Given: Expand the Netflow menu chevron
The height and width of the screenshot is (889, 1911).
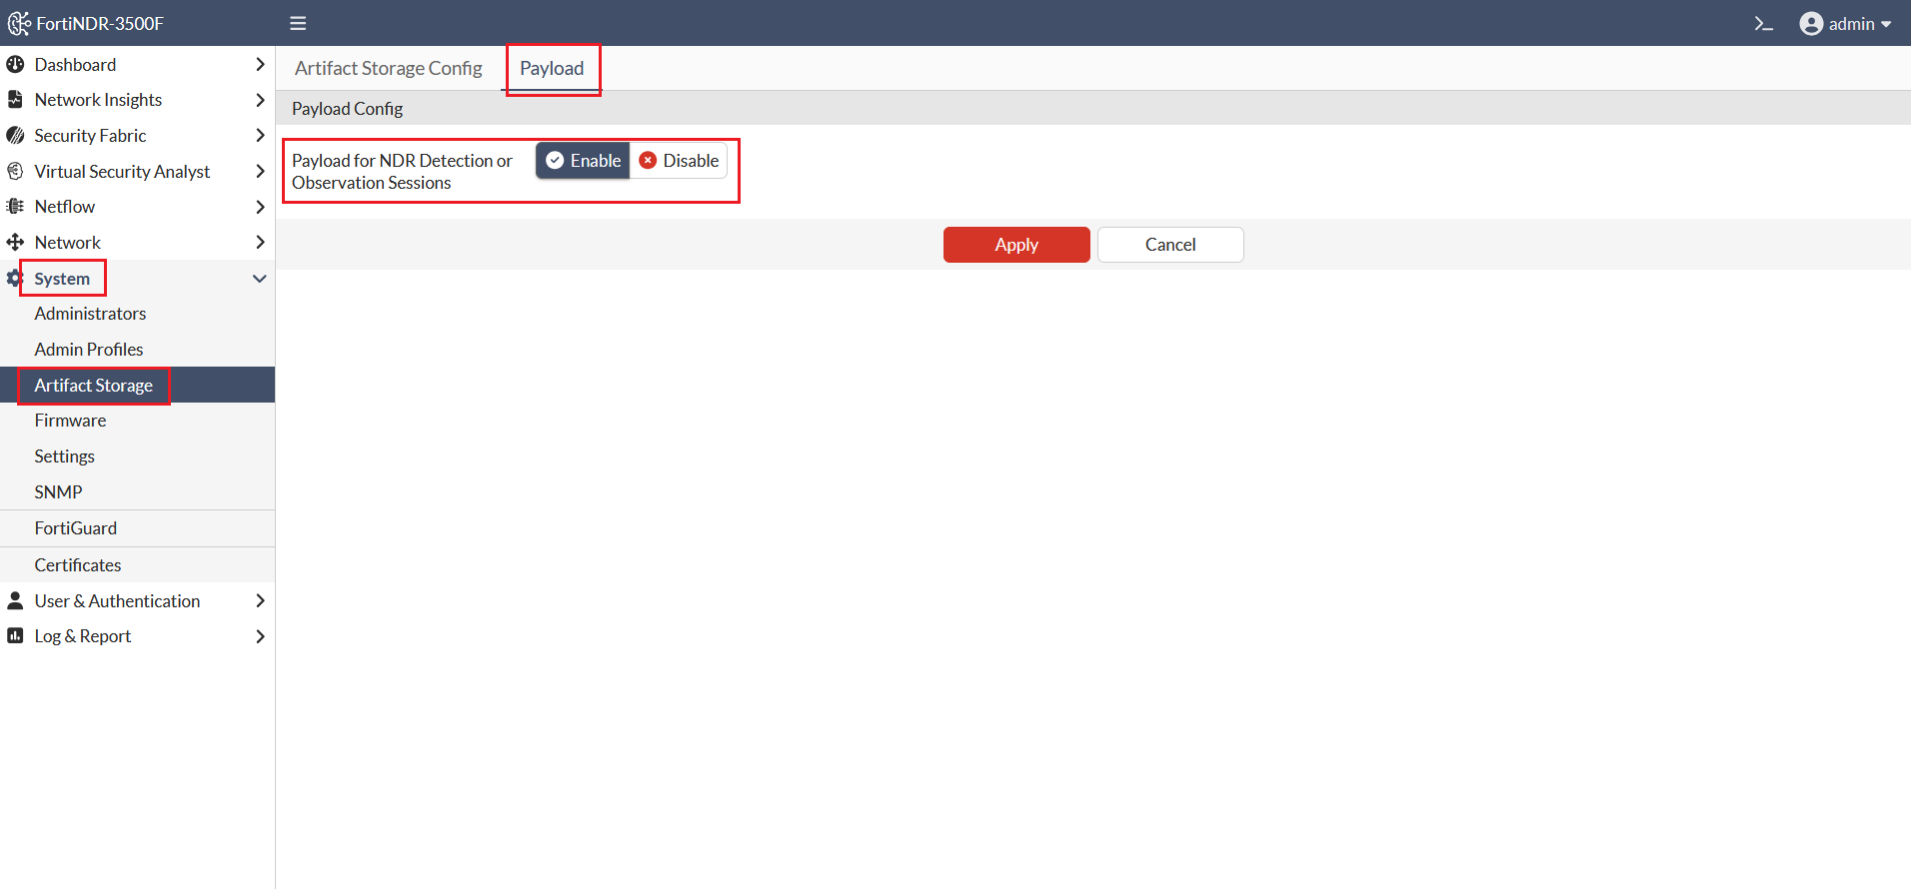Looking at the screenshot, I should pos(260,207).
